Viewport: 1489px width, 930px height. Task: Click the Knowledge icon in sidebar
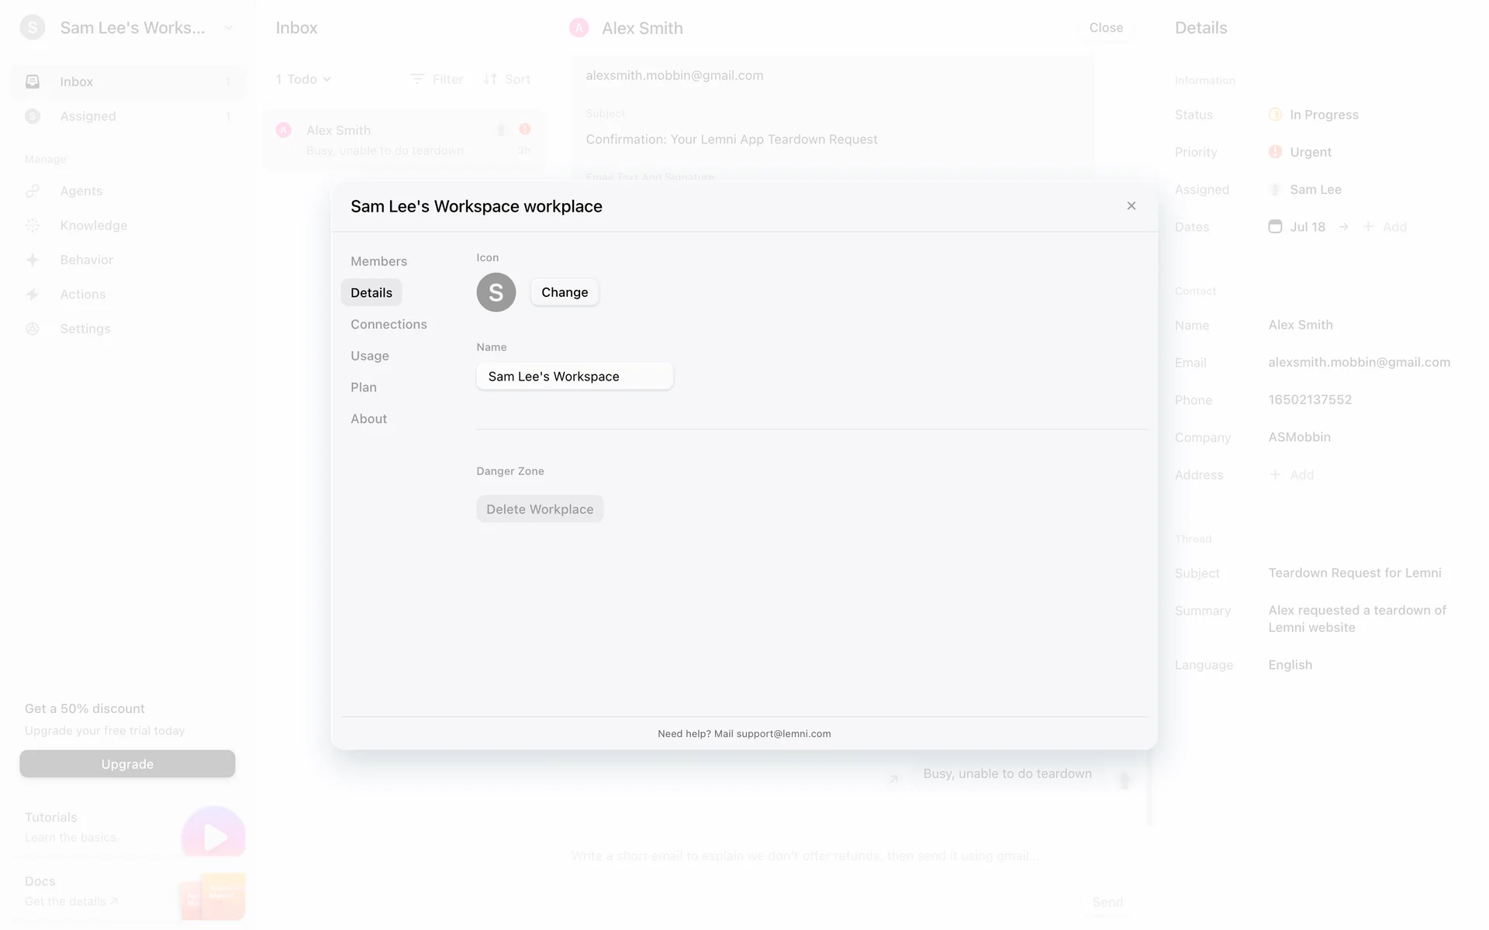coord(33,226)
